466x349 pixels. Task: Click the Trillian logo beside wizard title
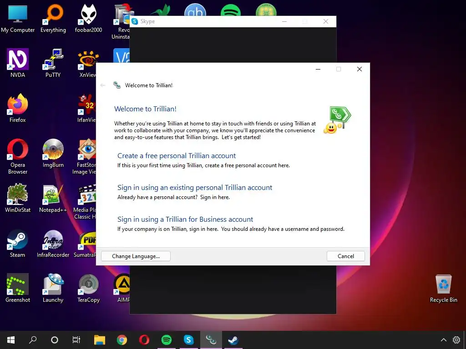(x=117, y=85)
